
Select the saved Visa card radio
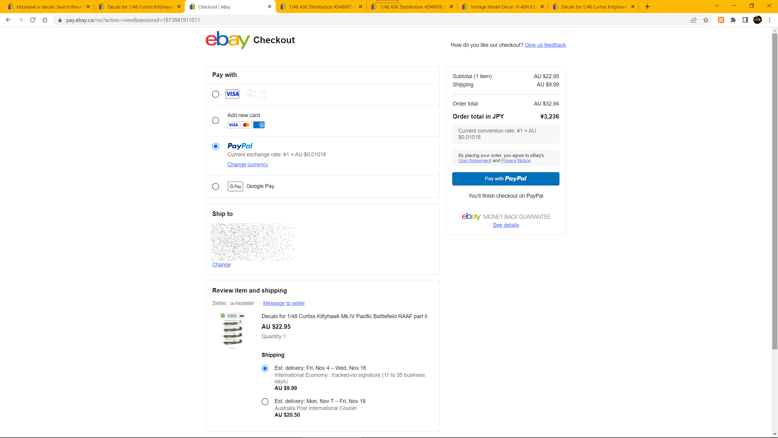coord(215,94)
